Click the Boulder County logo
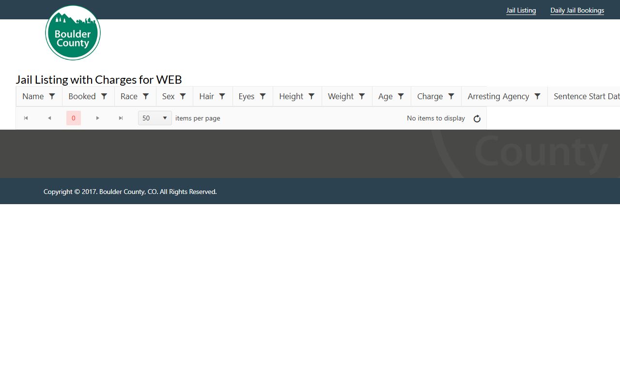This screenshot has height=387, width=620. tap(73, 33)
